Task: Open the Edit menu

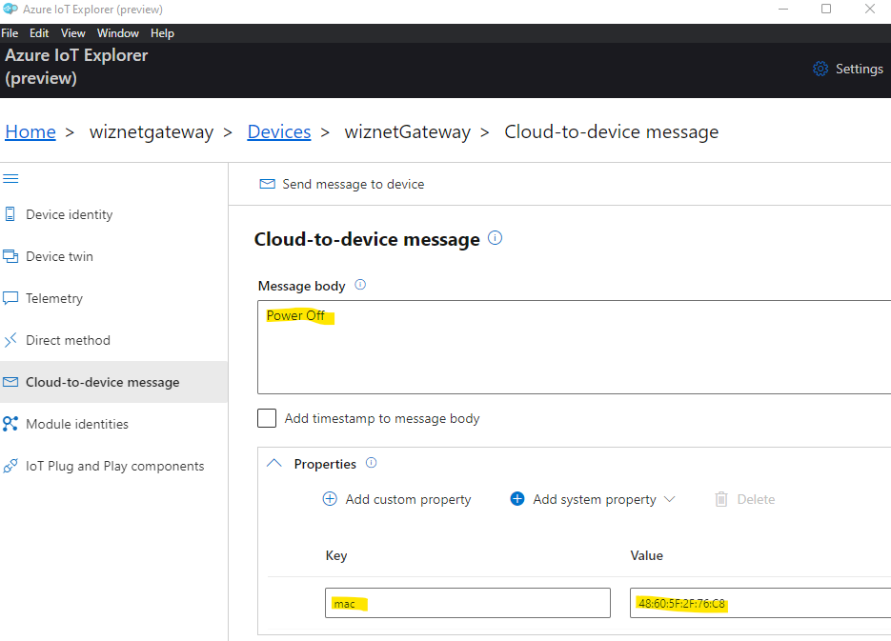Action: coord(39,33)
